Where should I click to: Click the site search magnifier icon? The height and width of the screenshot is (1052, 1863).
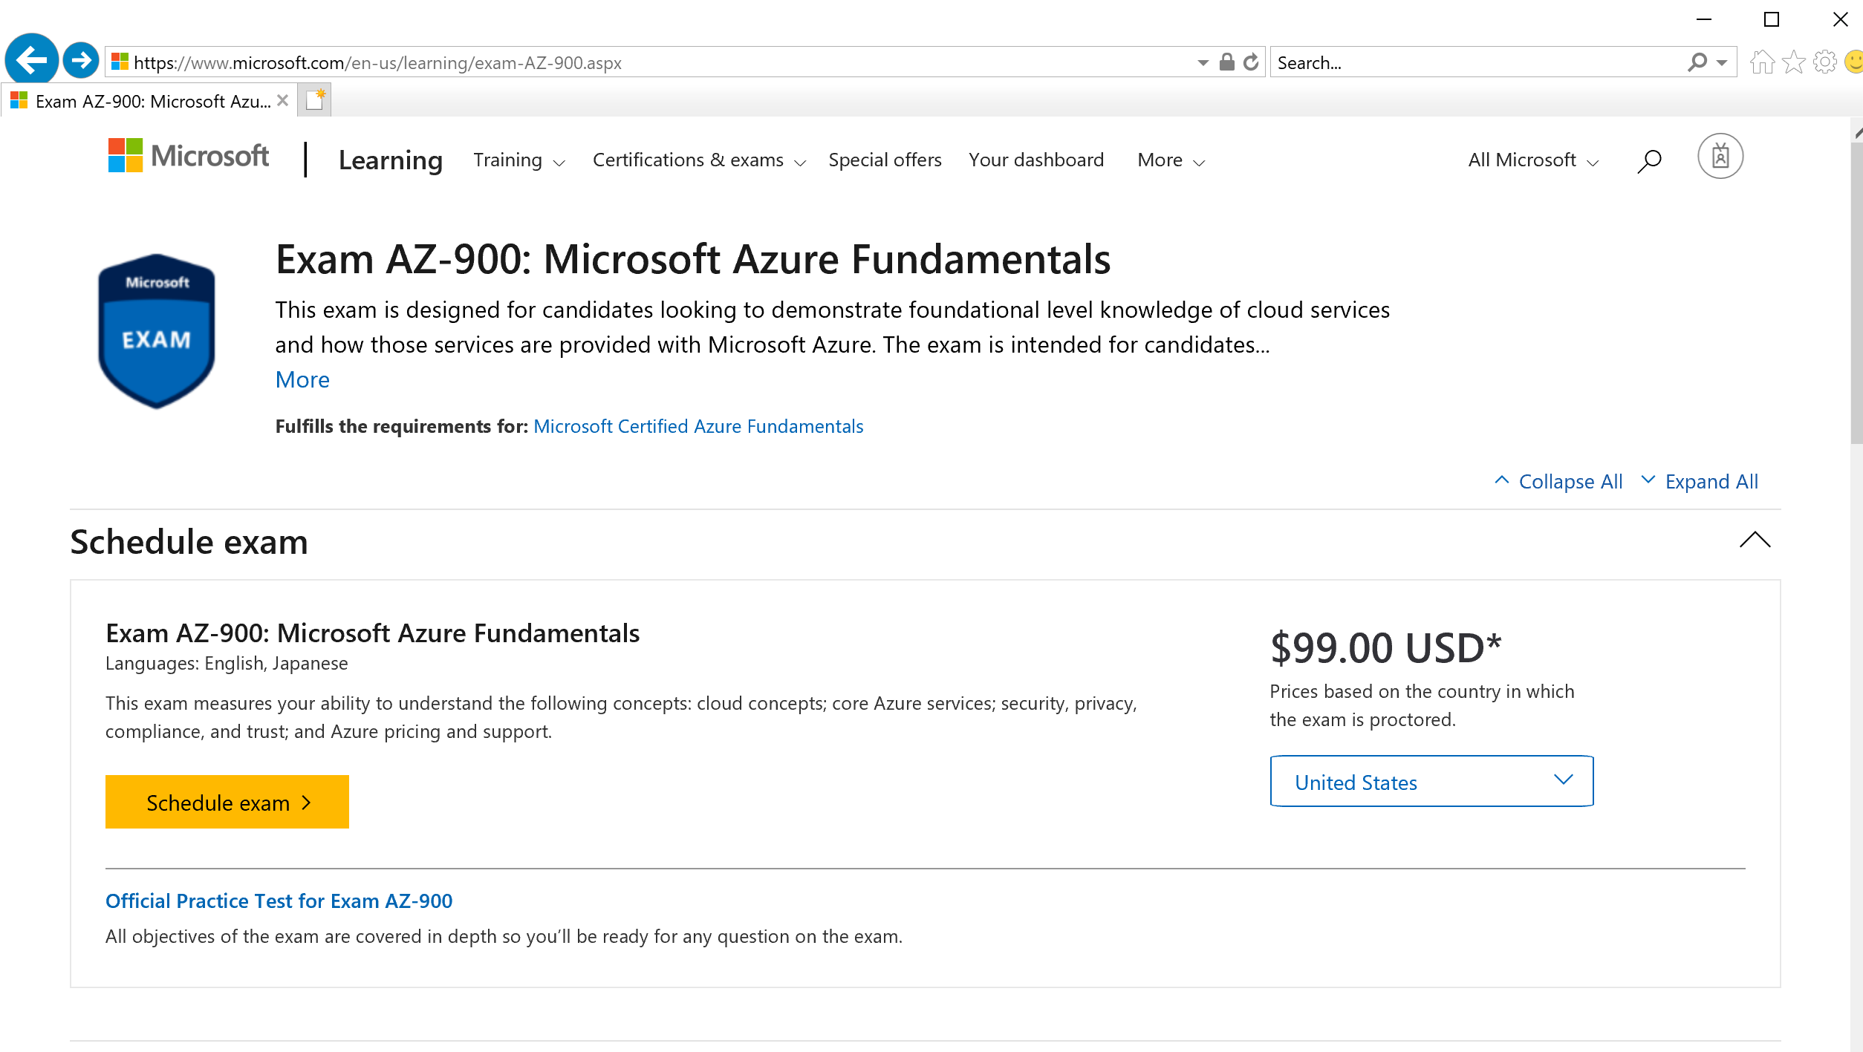[1649, 160]
